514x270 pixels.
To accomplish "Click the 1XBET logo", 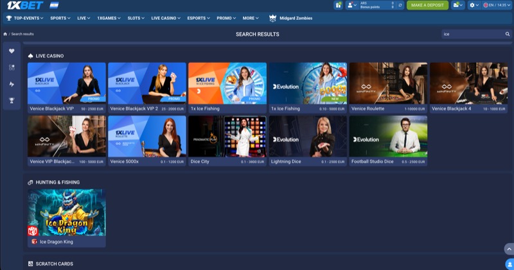I will point(25,5).
